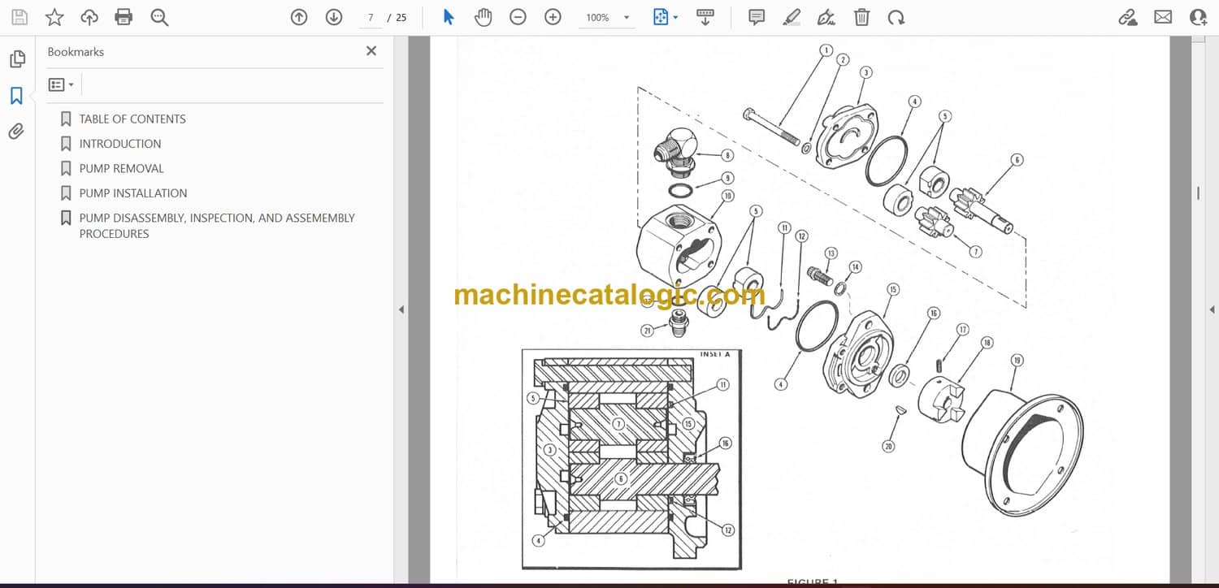Go to the next page
Image resolution: width=1219 pixels, height=588 pixels.
[x=334, y=17]
